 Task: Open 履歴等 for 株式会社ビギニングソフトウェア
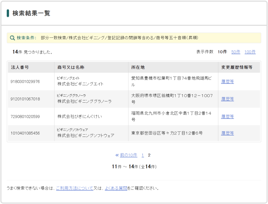tap(227, 133)
